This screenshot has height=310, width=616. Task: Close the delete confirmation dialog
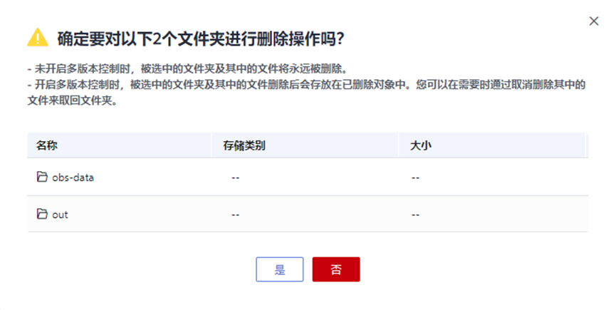click(594, 21)
